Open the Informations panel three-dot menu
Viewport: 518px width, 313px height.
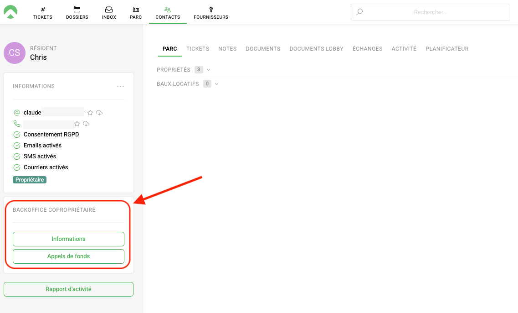click(x=120, y=86)
